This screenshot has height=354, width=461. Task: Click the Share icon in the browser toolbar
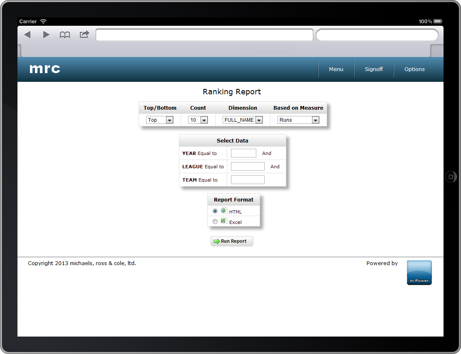[84, 35]
